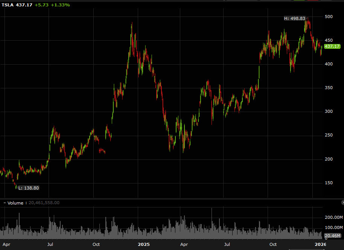Select the green 437.17 price tag on axis
The height and width of the screenshot is (250, 344).
click(332, 46)
